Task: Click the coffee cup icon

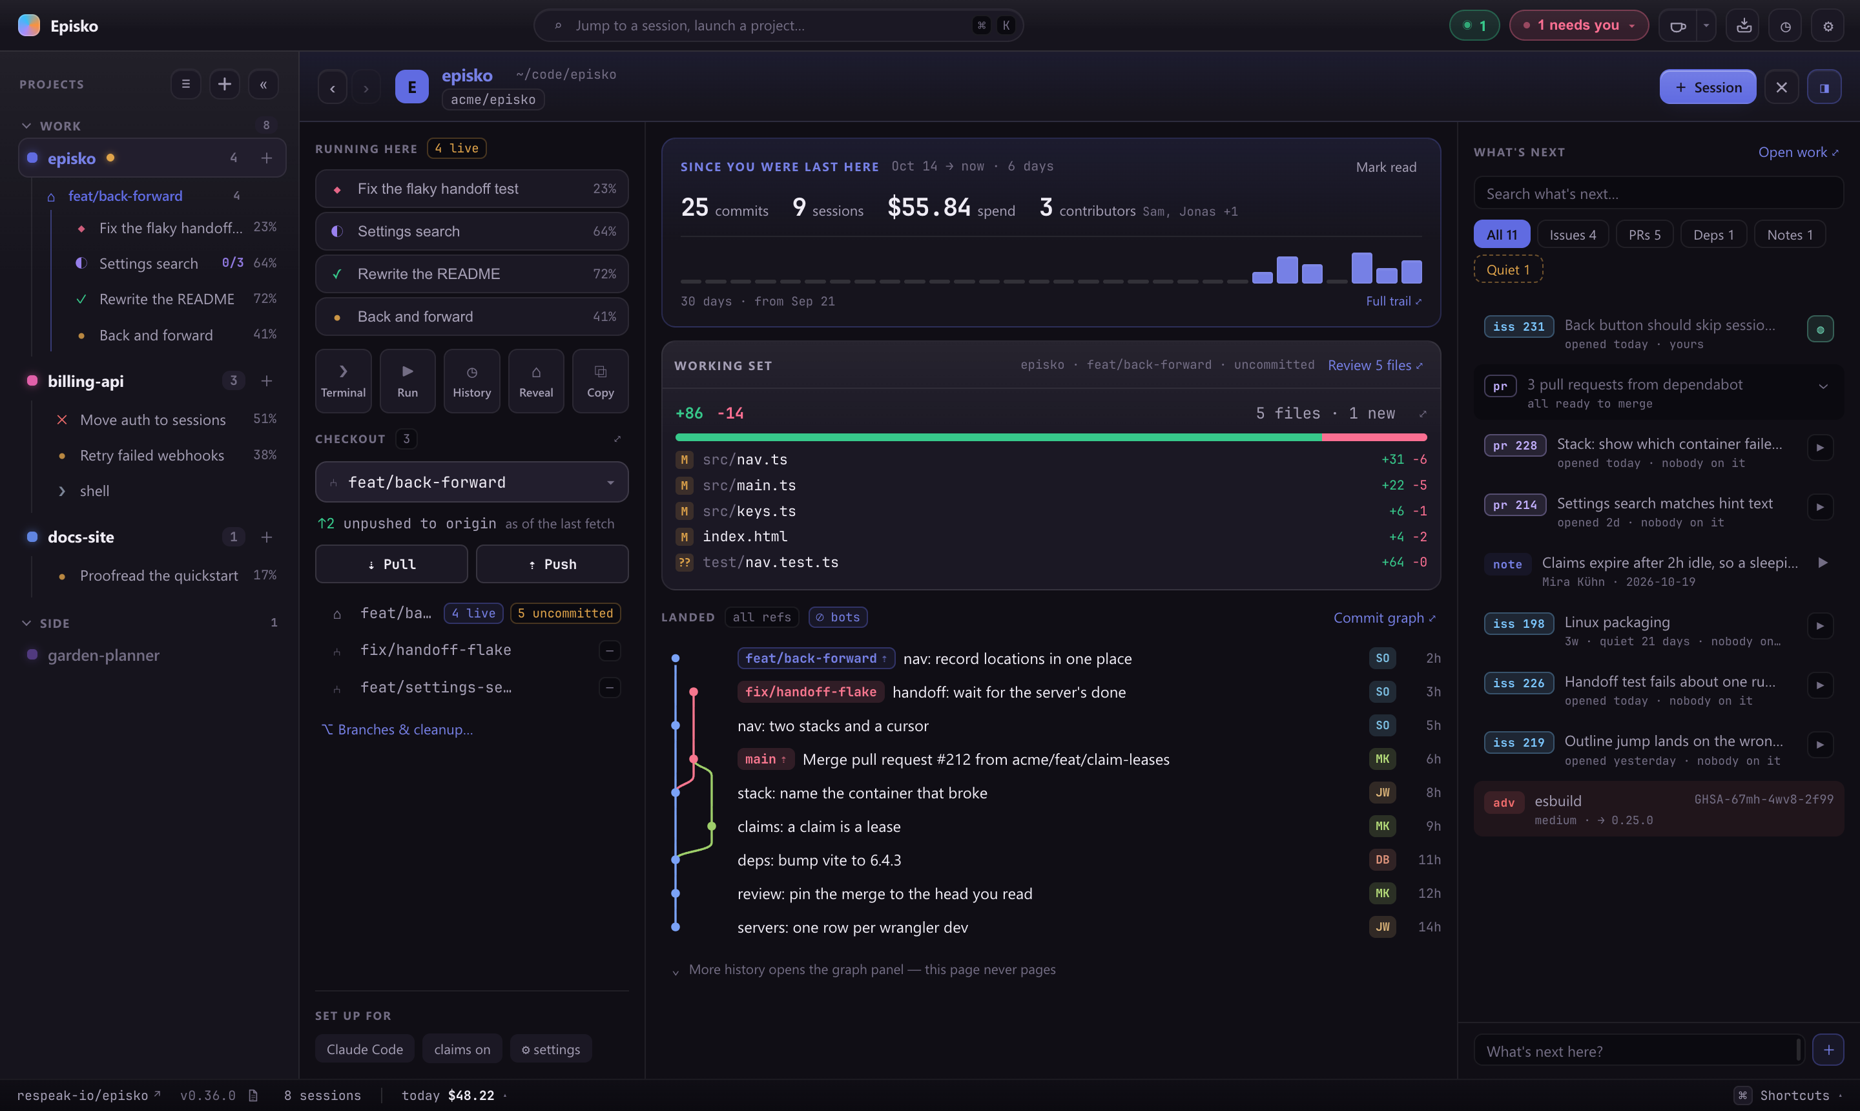Action: 1677,25
